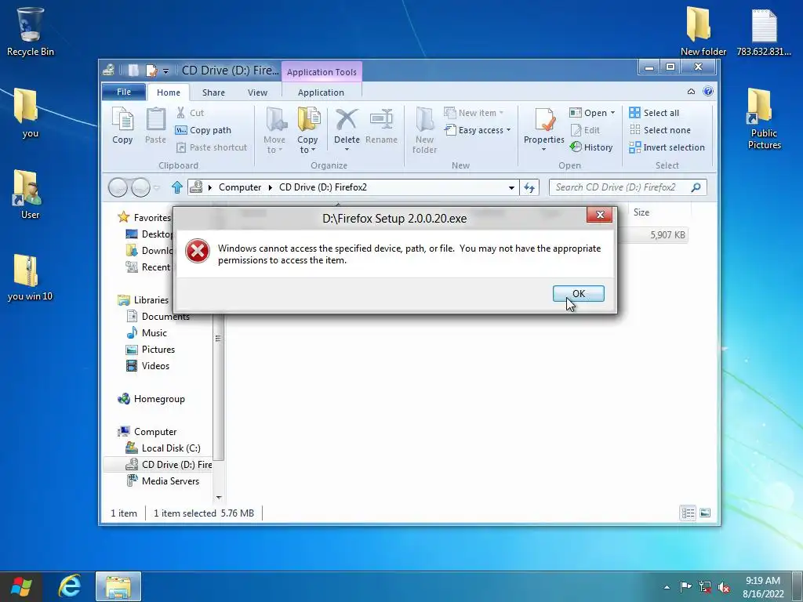This screenshot has height=602, width=803.
Task: Click the Search CD Drive input field
Action: 628,187
